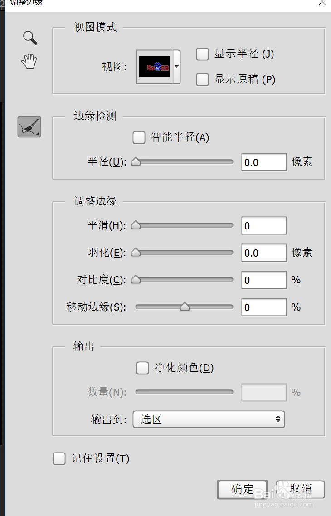
Task: Click the 移动边缘(S) slider thumb
Action: [185, 307]
